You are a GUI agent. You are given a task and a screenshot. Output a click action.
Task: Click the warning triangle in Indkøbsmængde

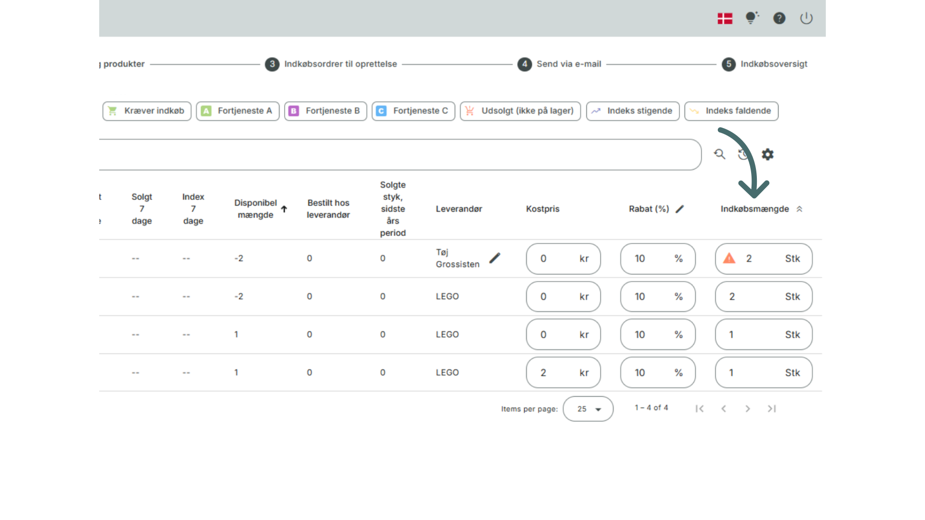tap(729, 258)
